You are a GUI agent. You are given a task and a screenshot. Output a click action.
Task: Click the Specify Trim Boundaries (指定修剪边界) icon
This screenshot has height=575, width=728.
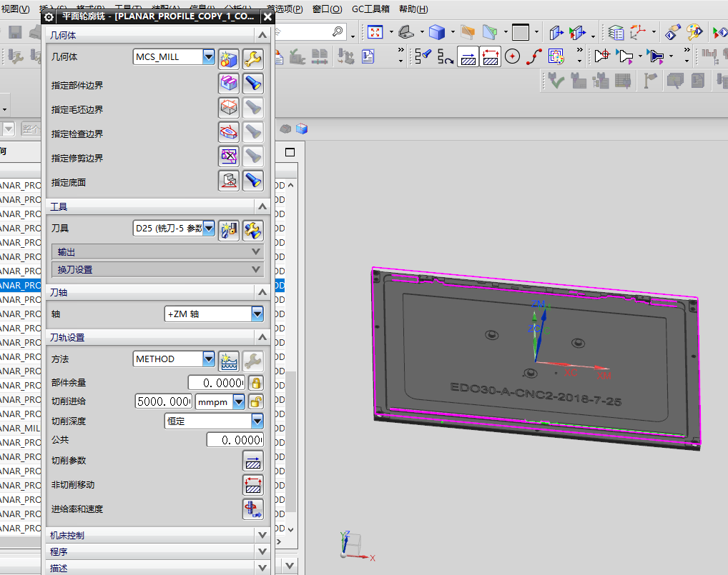(228, 157)
